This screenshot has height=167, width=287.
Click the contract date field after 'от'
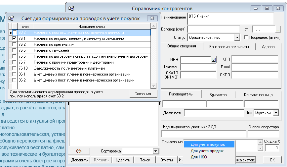(x=264, y=29)
